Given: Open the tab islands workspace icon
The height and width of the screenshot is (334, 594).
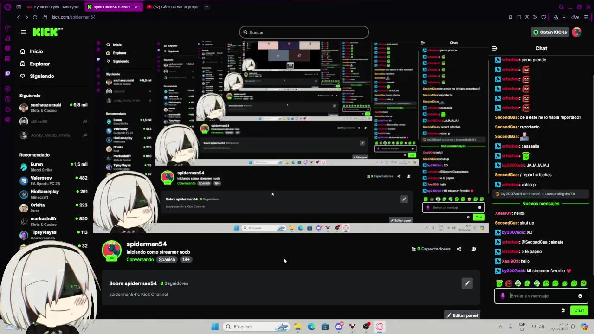Looking at the screenshot, I should (19, 7).
